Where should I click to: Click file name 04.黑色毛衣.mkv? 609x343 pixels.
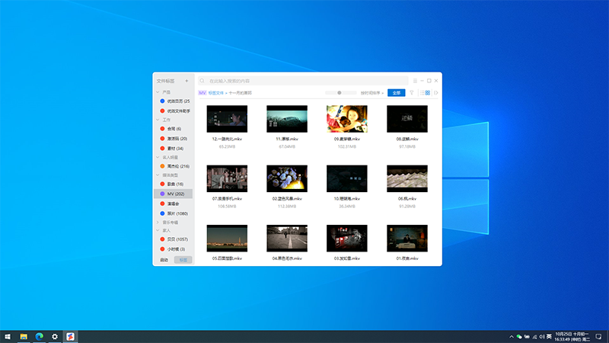pos(287,258)
